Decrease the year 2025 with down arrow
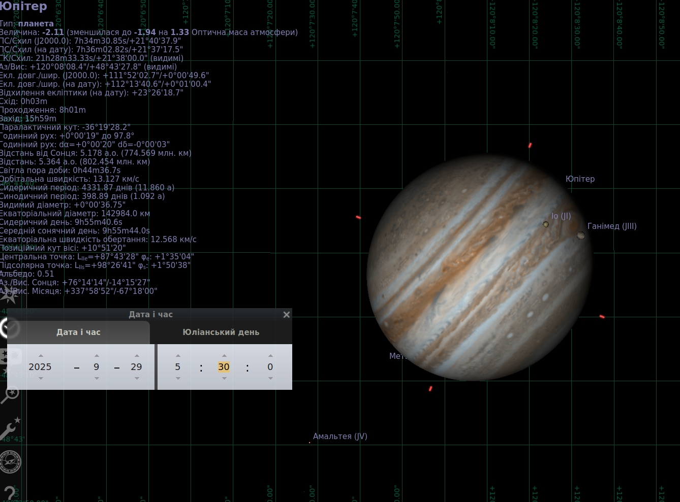The width and height of the screenshot is (680, 502). coord(41,378)
